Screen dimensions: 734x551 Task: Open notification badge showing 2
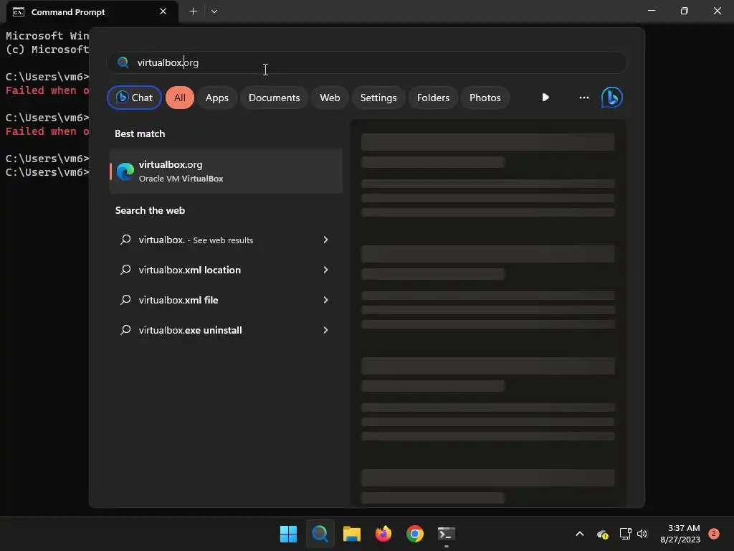(x=714, y=534)
